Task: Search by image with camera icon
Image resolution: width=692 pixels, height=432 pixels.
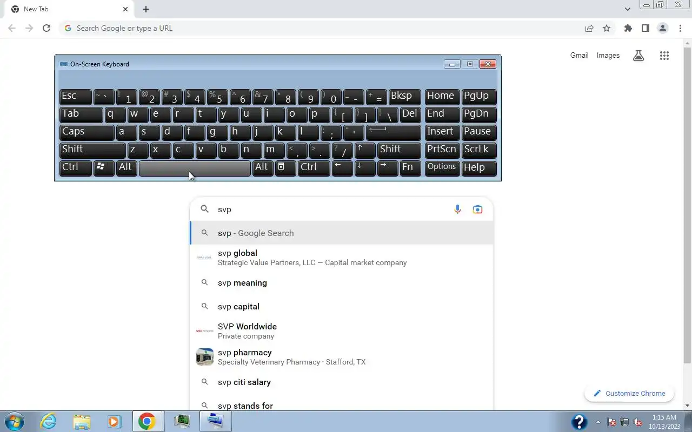Action: 477,209
